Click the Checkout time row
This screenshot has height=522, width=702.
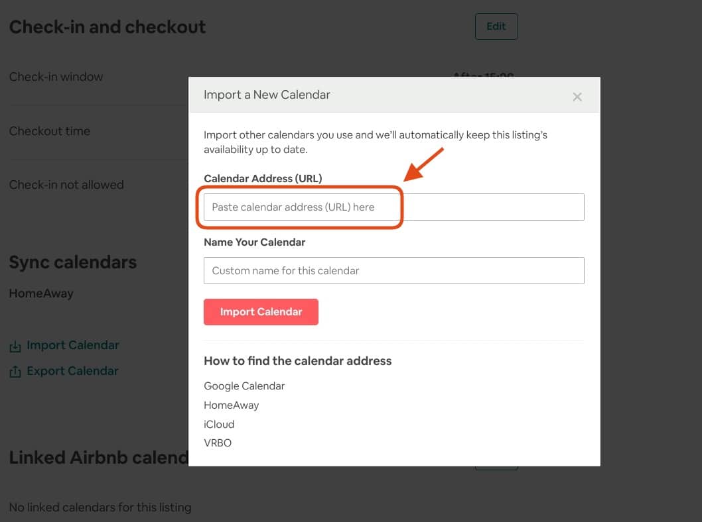50,131
